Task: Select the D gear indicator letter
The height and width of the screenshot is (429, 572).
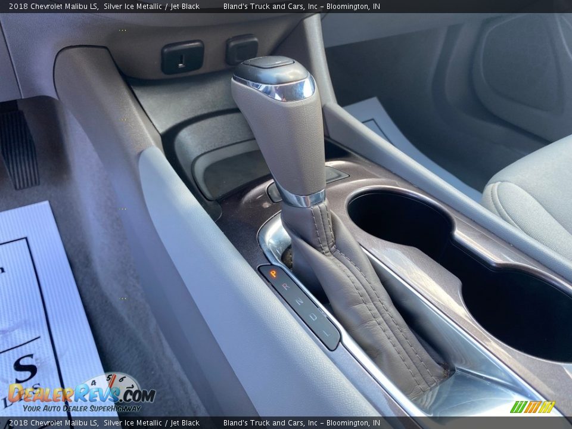Action: coord(312,316)
